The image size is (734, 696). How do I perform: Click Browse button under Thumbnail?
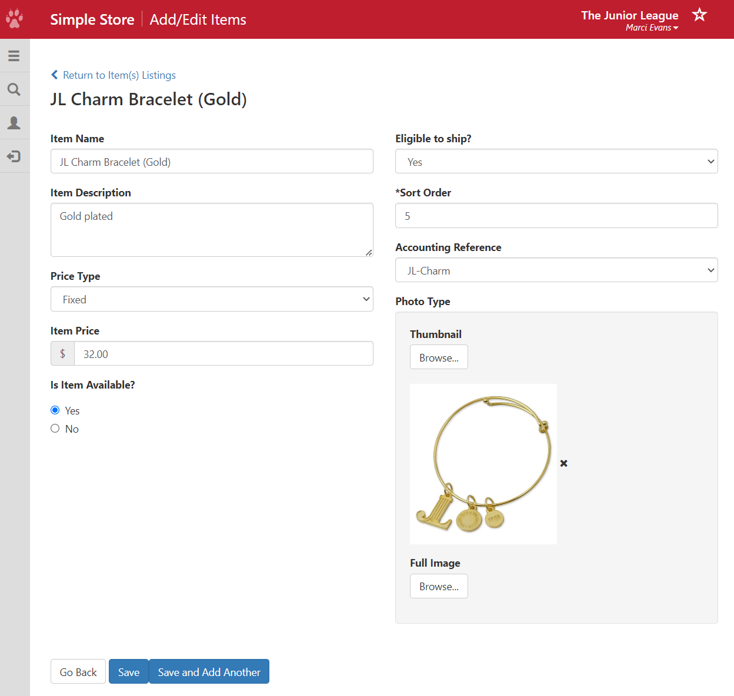(439, 357)
